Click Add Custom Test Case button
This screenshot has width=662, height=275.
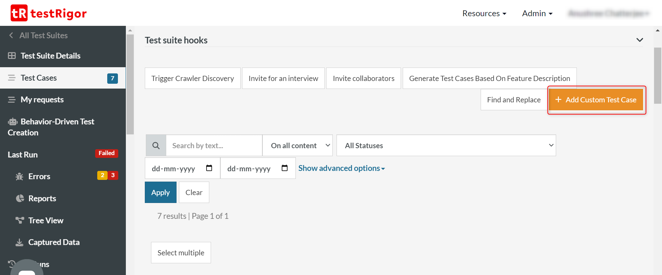tap(596, 100)
